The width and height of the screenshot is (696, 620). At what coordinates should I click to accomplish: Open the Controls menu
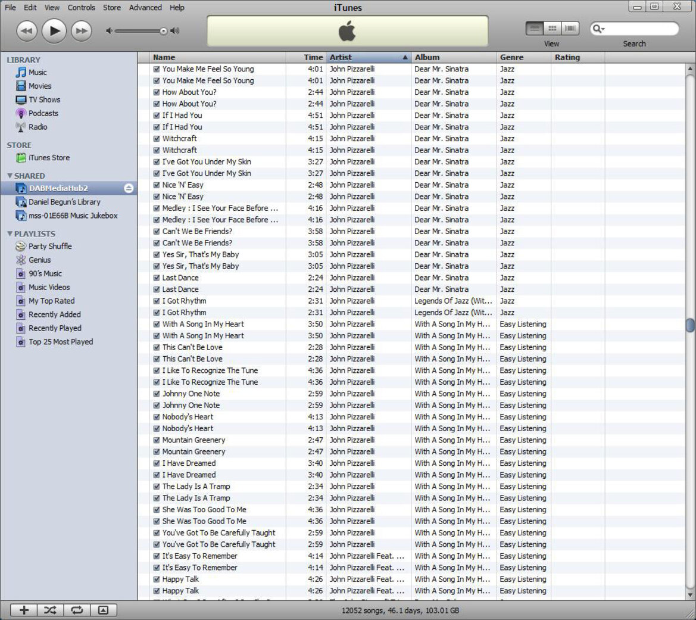81,8
